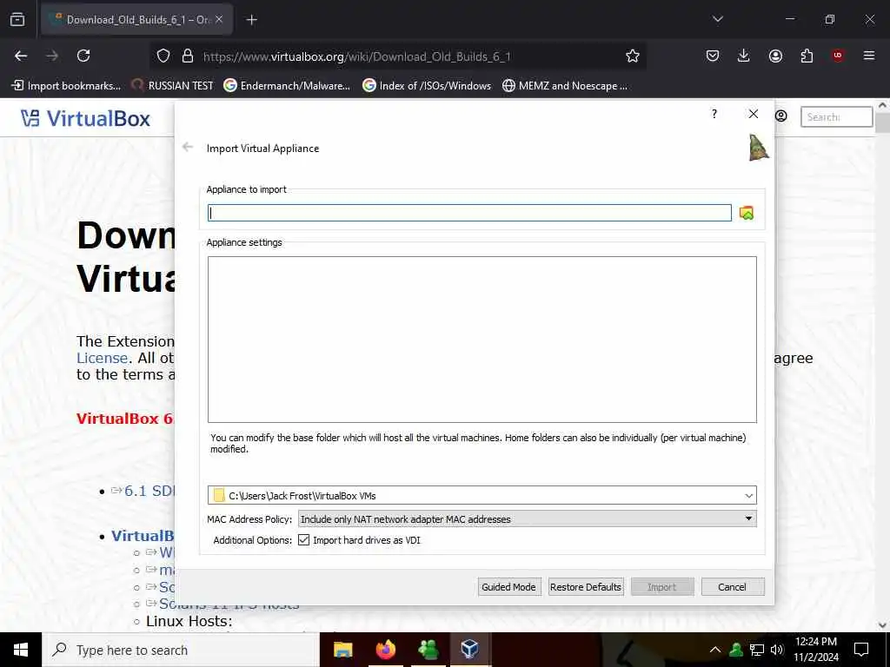The height and width of the screenshot is (667, 890).
Task: Open the MAC Address Policy dropdown
Action: pos(528,519)
